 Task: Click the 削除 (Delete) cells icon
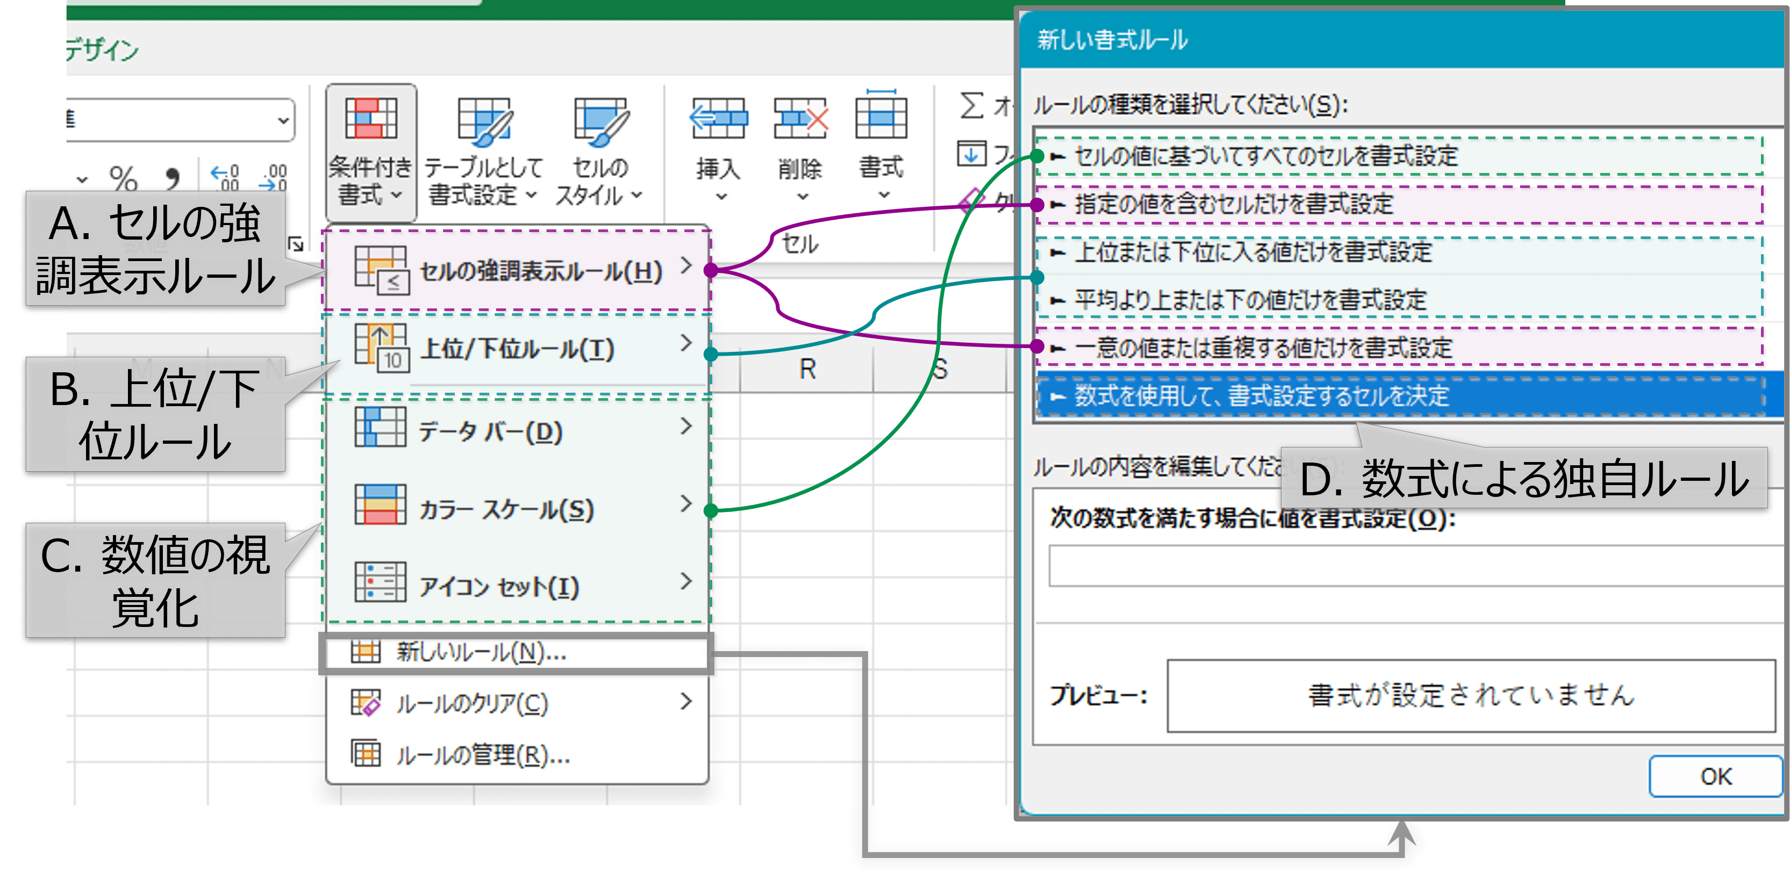pyautogui.click(x=800, y=121)
